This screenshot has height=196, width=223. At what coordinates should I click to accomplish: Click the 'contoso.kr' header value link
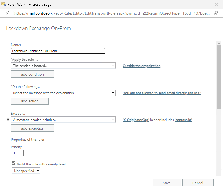183,120
